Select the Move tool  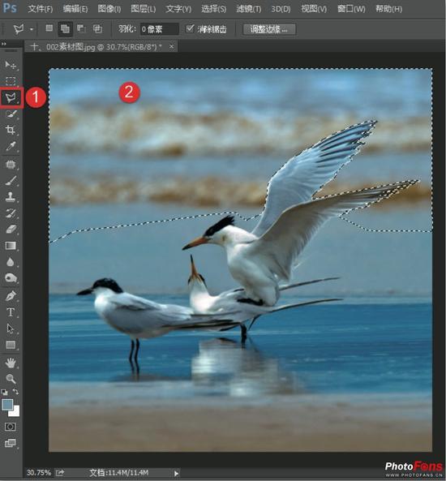11,65
